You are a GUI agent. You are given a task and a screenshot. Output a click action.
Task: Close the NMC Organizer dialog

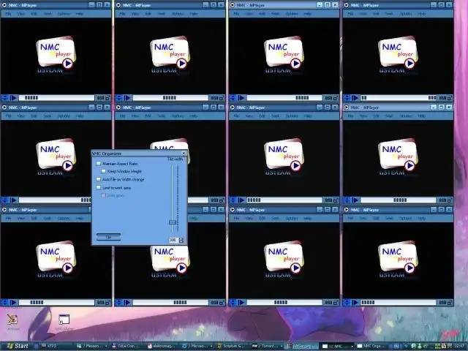point(184,154)
